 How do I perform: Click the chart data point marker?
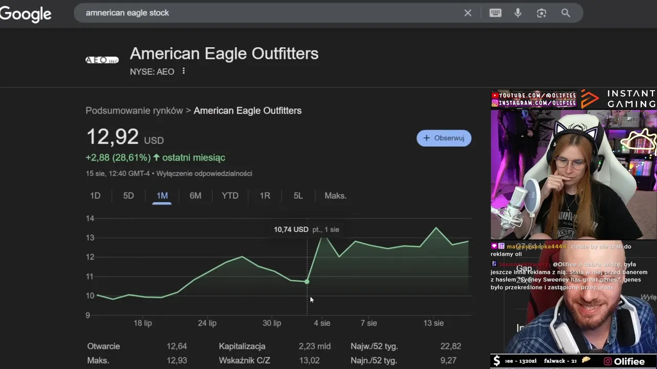coord(307,281)
